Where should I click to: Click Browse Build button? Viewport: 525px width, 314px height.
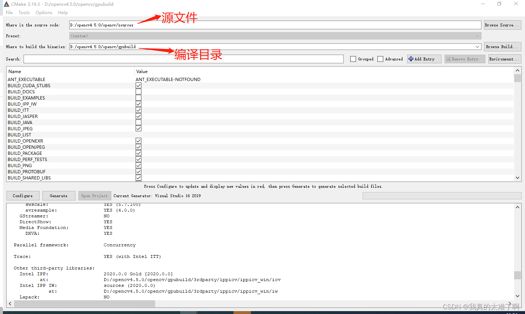click(503, 47)
